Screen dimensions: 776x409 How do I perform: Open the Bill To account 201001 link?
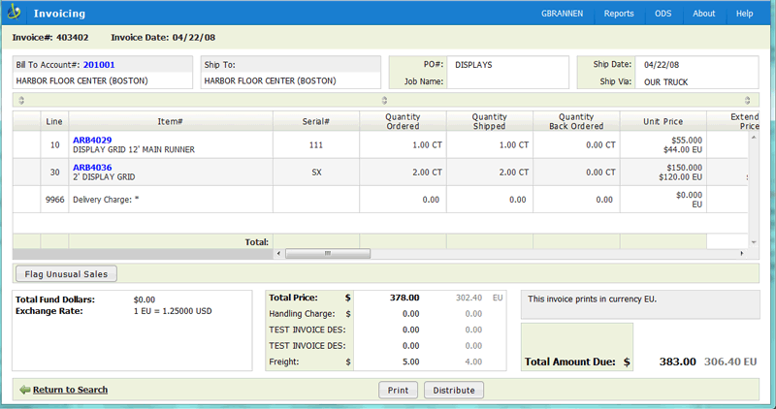(99, 65)
